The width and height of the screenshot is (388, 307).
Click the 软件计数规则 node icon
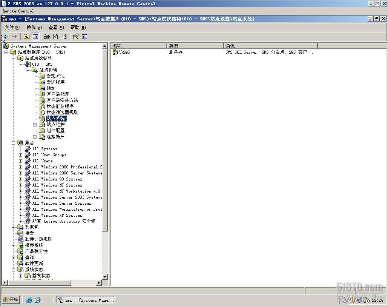[20, 239]
